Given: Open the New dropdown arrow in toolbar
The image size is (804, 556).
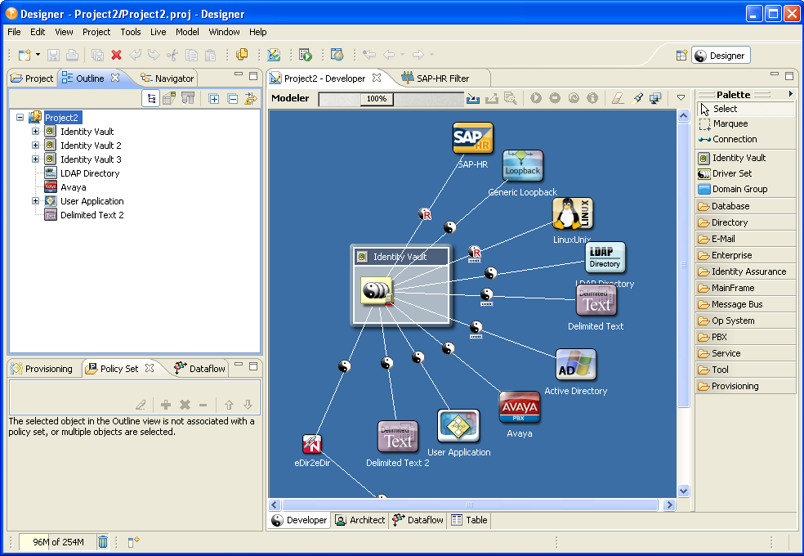Looking at the screenshot, I should pos(38,55).
